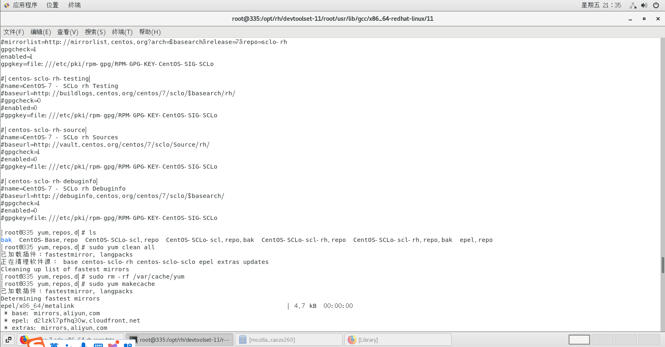665x347 pixels.
Task: Select the root@335 terminal taskbar entry
Action: (180, 339)
